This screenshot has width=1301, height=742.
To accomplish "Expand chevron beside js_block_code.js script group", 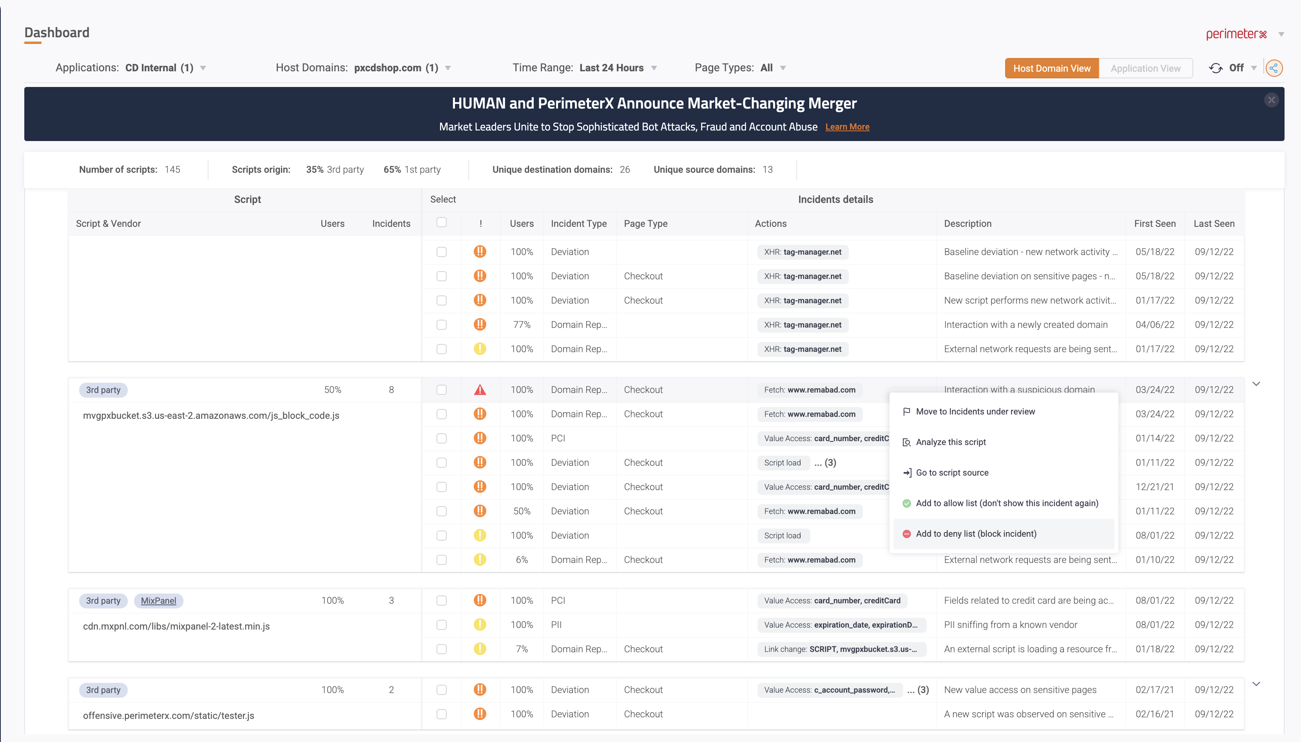I will click(1256, 384).
